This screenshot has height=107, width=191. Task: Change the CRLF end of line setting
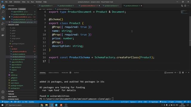point(145,102)
